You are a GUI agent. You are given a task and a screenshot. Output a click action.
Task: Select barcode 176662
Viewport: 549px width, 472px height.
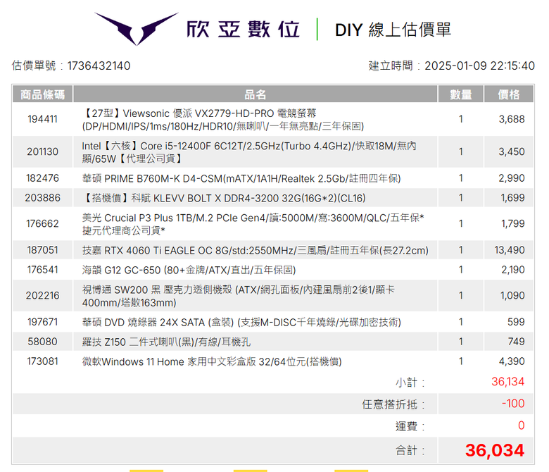pos(42,223)
